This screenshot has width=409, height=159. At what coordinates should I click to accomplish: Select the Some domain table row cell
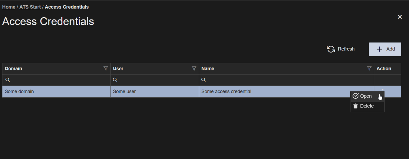point(56,92)
